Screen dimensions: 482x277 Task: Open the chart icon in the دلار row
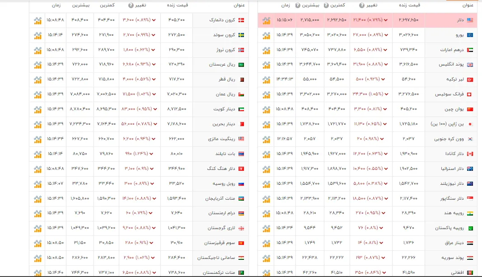tap(266, 20)
